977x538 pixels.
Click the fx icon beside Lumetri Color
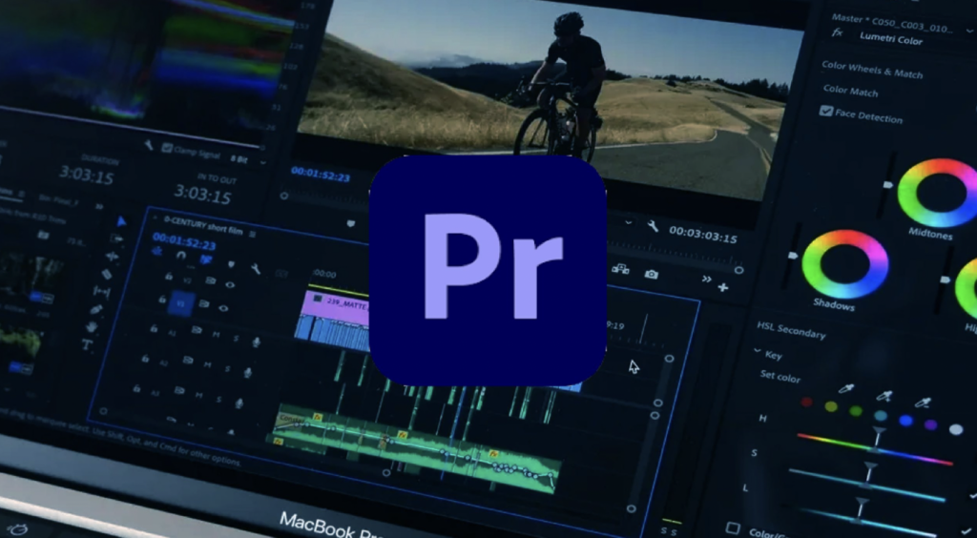(838, 31)
